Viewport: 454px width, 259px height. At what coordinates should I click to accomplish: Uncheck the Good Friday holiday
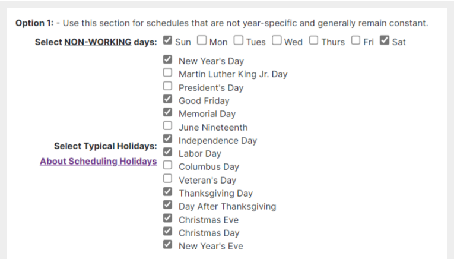[167, 99]
